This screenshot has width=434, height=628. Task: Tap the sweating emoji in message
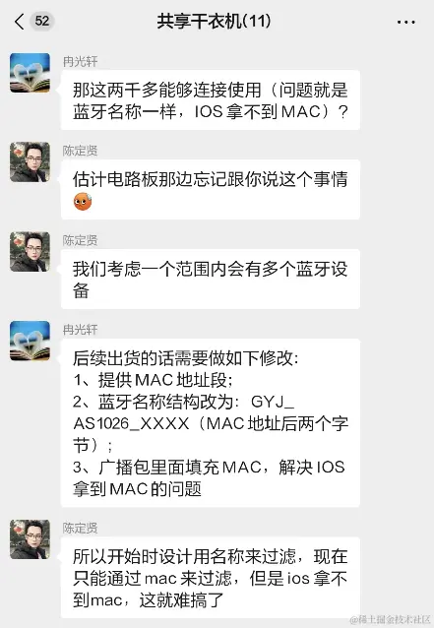[83, 202]
